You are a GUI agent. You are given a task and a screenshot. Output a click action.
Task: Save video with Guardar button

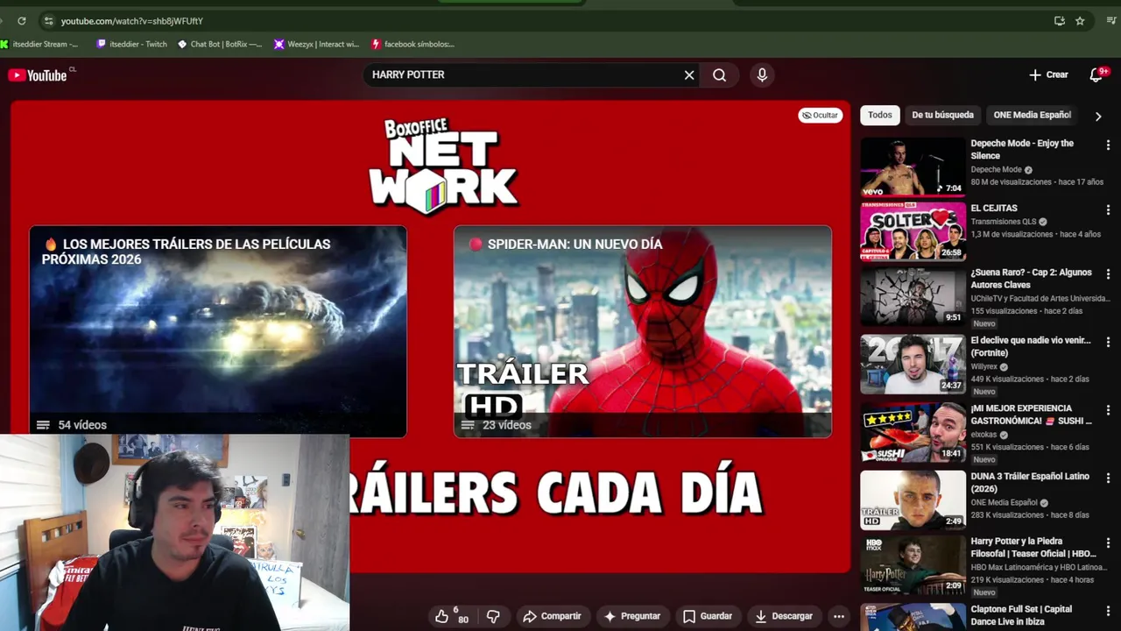click(x=707, y=616)
